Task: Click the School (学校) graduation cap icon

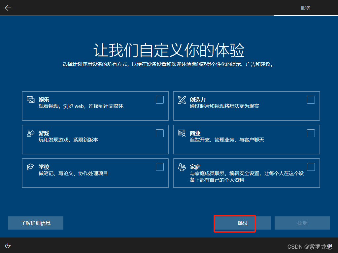Action: coord(30,167)
